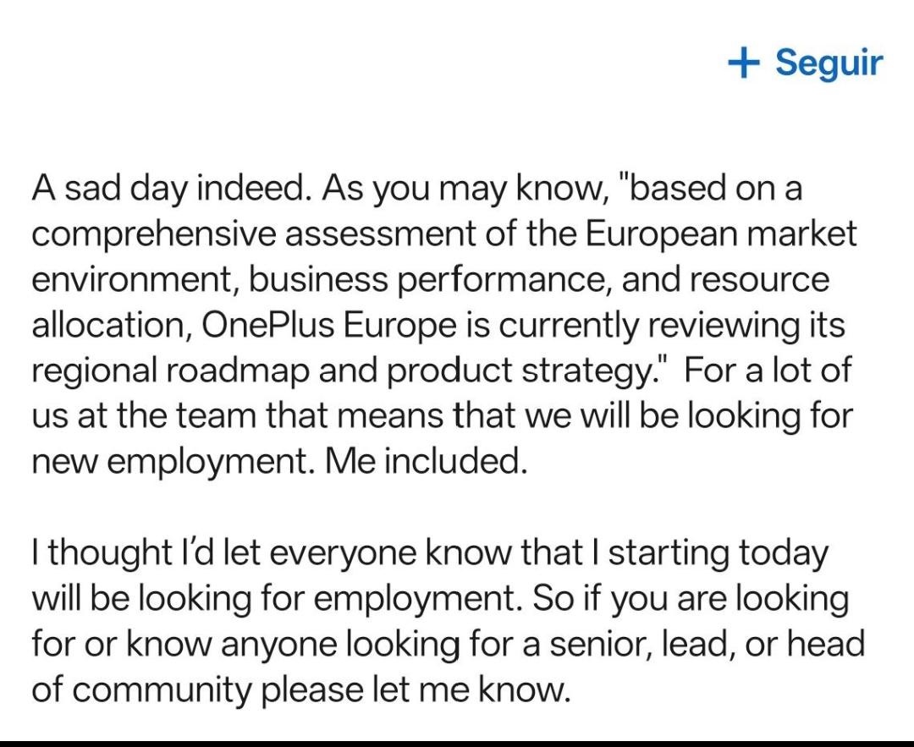Click the black bar below the post

click(x=457, y=738)
